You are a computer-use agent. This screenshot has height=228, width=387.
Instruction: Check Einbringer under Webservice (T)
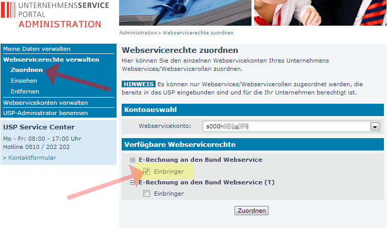pyautogui.click(x=147, y=194)
